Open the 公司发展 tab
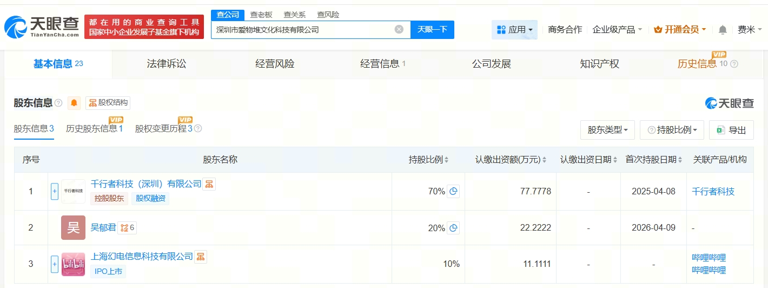The height and width of the screenshot is (288, 768). (491, 64)
